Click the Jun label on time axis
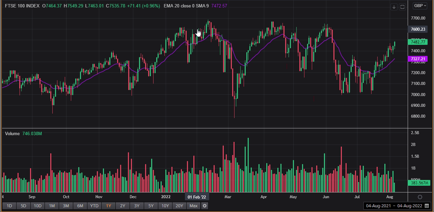Viewport: 434px width, 212px height. pyautogui.click(x=326, y=196)
